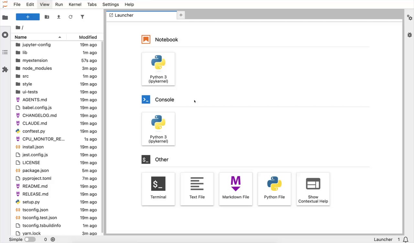Open the File Browser sidebar panel

(5, 17)
